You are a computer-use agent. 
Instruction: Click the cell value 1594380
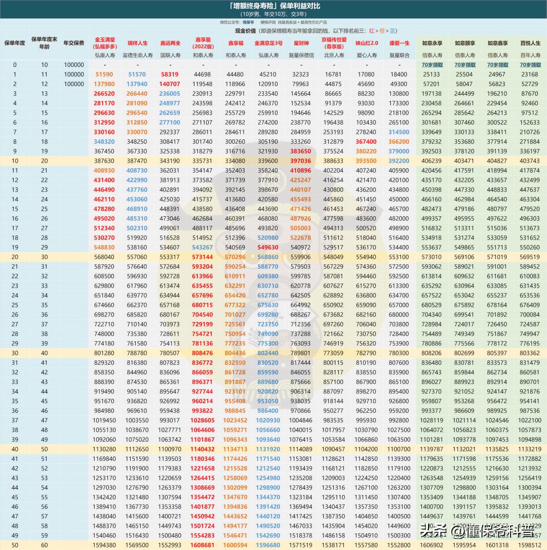click(104, 545)
